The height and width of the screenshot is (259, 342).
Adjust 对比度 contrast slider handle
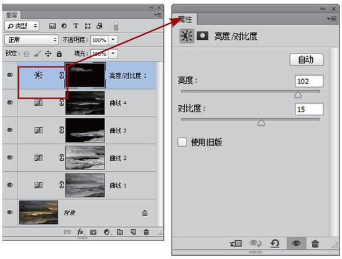point(261,123)
